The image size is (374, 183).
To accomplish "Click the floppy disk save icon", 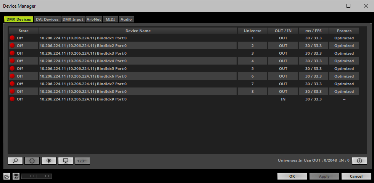I will pyautogui.click(x=16, y=177).
